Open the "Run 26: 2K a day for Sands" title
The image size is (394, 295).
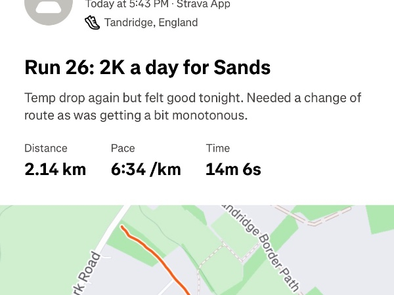[147, 68]
